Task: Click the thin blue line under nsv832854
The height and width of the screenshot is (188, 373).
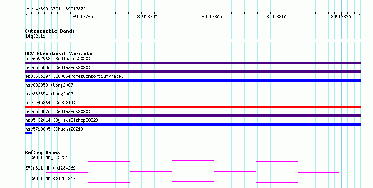Action: 193,98
